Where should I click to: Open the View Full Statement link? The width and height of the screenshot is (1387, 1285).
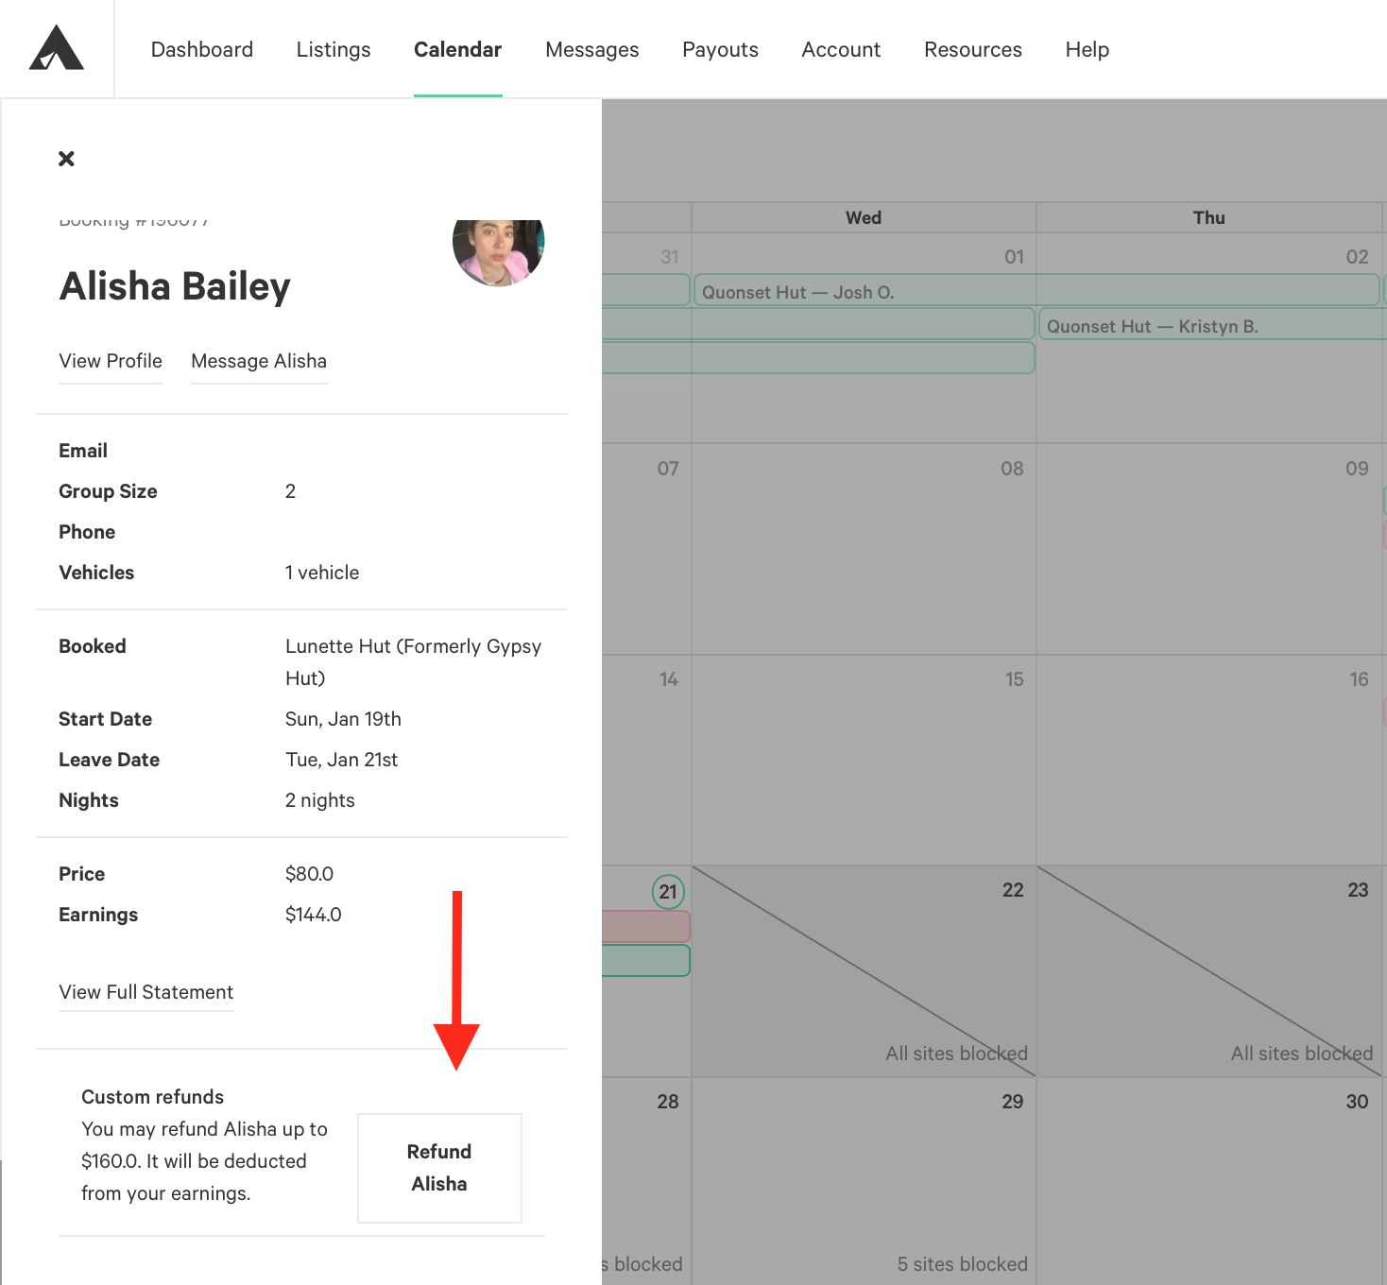tap(146, 992)
